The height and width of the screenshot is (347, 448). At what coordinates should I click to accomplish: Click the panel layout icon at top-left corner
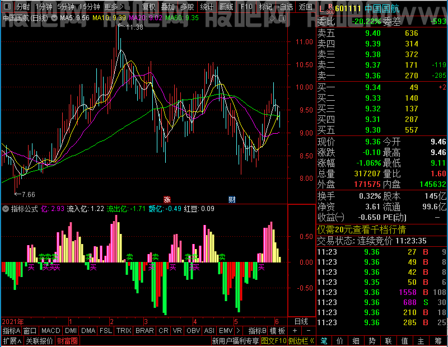(x=7, y=7)
